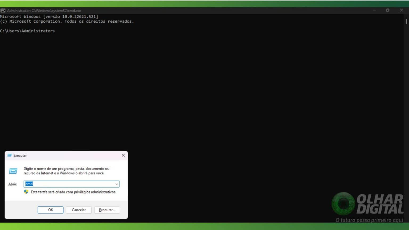Open the file browser via Procurar...
The width and height of the screenshot is (409, 230).
[x=107, y=210]
